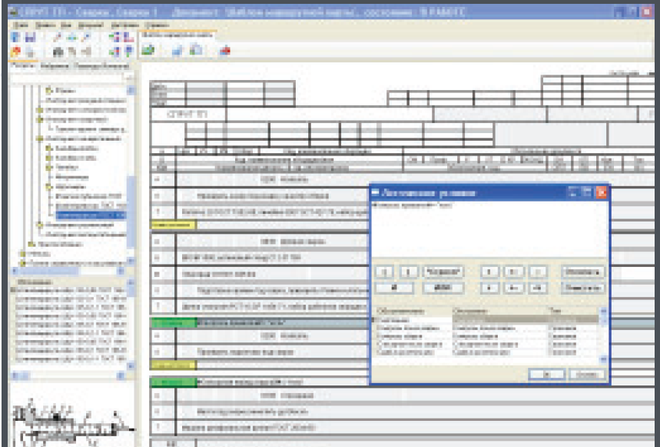
Task: Click the floppy-disk save icon in the main toolbar
Action: pos(30,37)
